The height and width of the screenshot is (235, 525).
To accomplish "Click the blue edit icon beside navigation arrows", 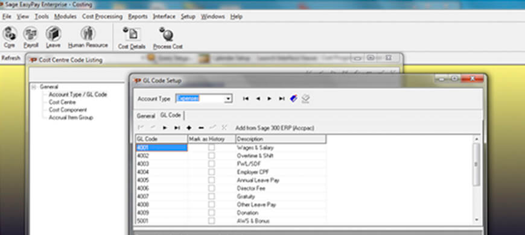I will tap(294, 99).
